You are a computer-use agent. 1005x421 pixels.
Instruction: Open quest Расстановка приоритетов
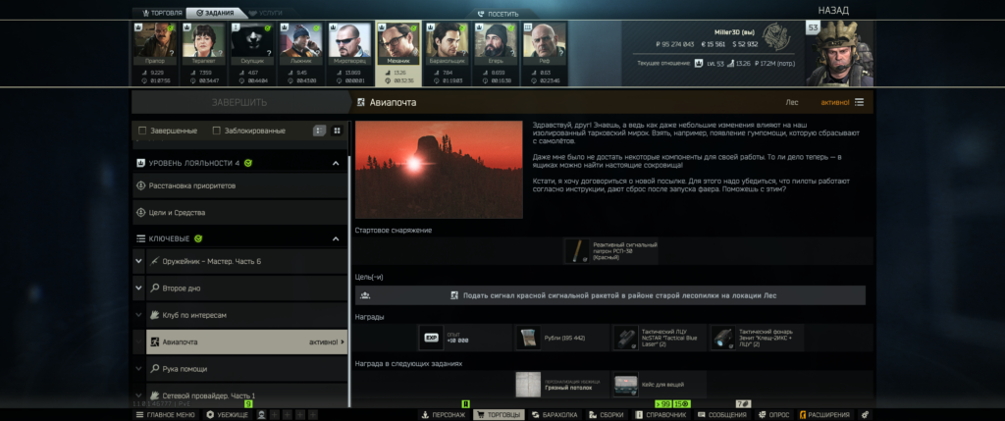tap(239, 185)
